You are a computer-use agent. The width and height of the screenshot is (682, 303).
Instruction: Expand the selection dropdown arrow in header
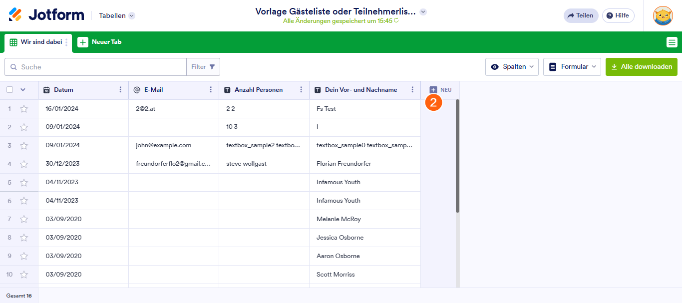(x=23, y=90)
